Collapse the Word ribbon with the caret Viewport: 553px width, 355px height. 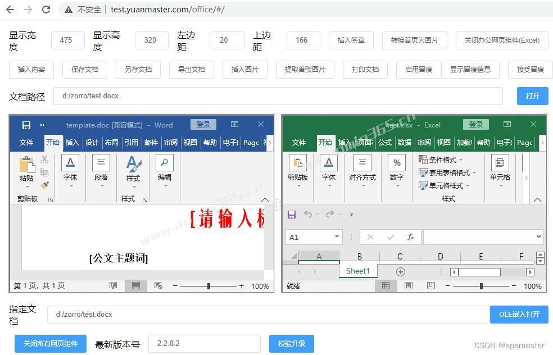tap(265, 200)
